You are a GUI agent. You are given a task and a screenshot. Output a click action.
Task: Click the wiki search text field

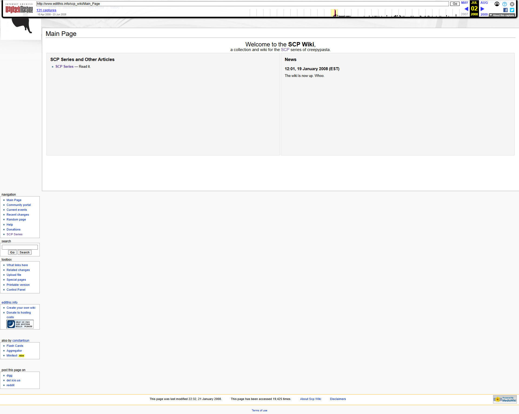(x=20, y=247)
